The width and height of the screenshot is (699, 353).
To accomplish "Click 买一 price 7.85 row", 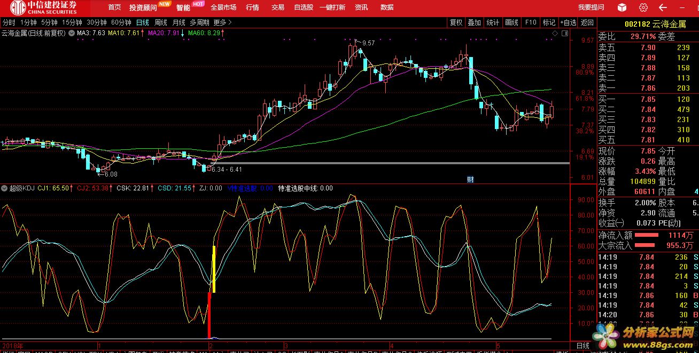I will (x=648, y=99).
